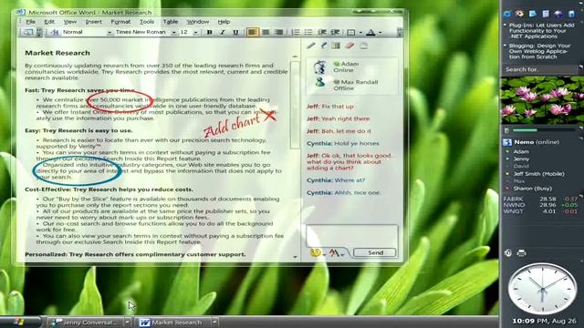Viewport: 584px width, 328px height.
Task: Click the Nemo (online) messenger status
Action: (537, 142)
